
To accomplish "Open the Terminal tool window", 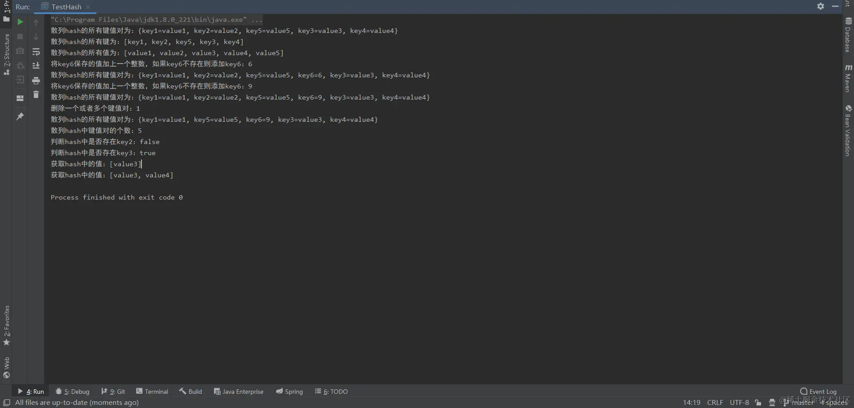I will coord(152,392).
